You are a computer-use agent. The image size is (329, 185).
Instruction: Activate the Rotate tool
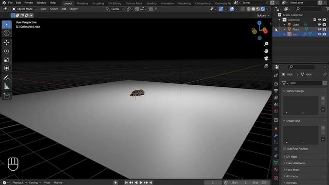point(7,51)
